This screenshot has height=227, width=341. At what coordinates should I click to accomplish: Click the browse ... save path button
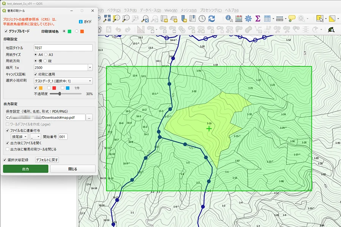[x=89, y=118]
